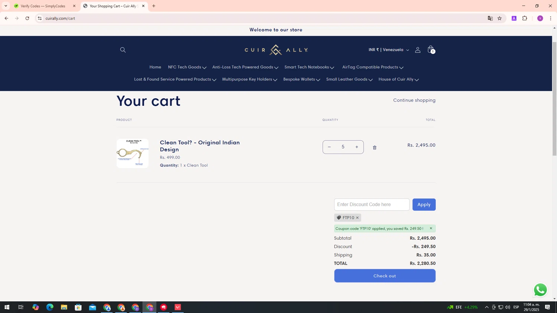Open File Explorer from the taskbar
The width and height of the screenshot is (557, 313).
64,307
